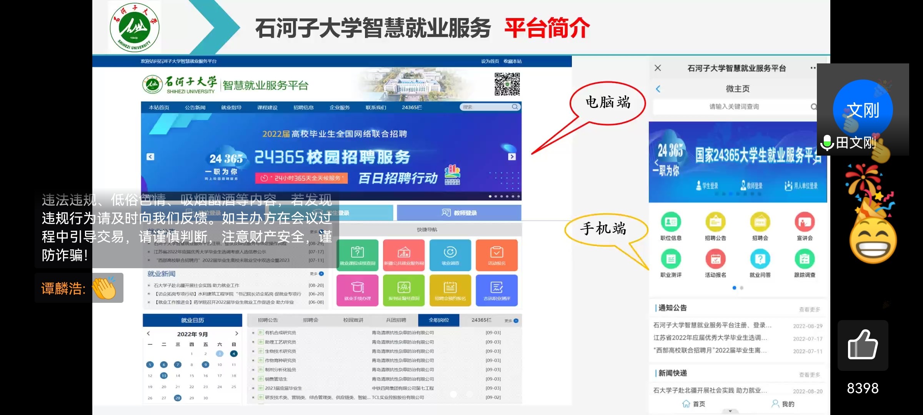Screen dimensions: 923x415
Task: Select day 28 in 就业日历
Action: [178, 398]
